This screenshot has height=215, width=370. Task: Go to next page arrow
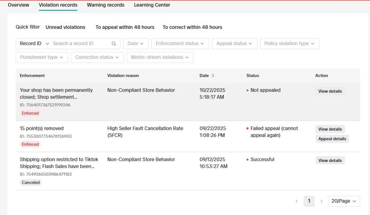point(321,201)
